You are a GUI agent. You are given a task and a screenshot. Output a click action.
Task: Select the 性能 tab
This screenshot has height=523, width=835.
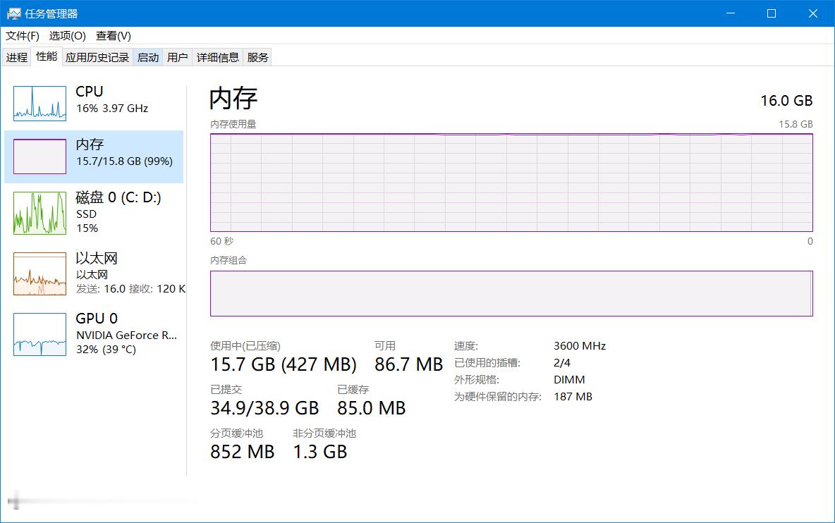click(47, 56)
